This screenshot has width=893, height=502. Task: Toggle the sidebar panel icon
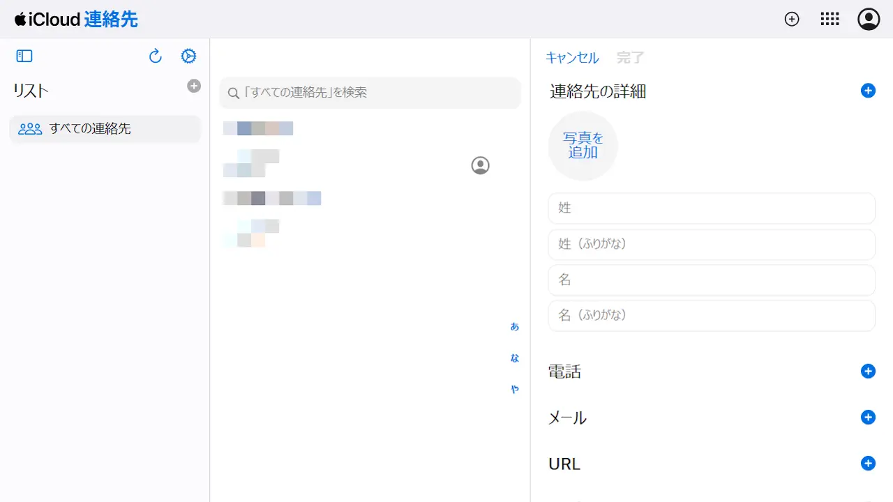coord(24,56)
